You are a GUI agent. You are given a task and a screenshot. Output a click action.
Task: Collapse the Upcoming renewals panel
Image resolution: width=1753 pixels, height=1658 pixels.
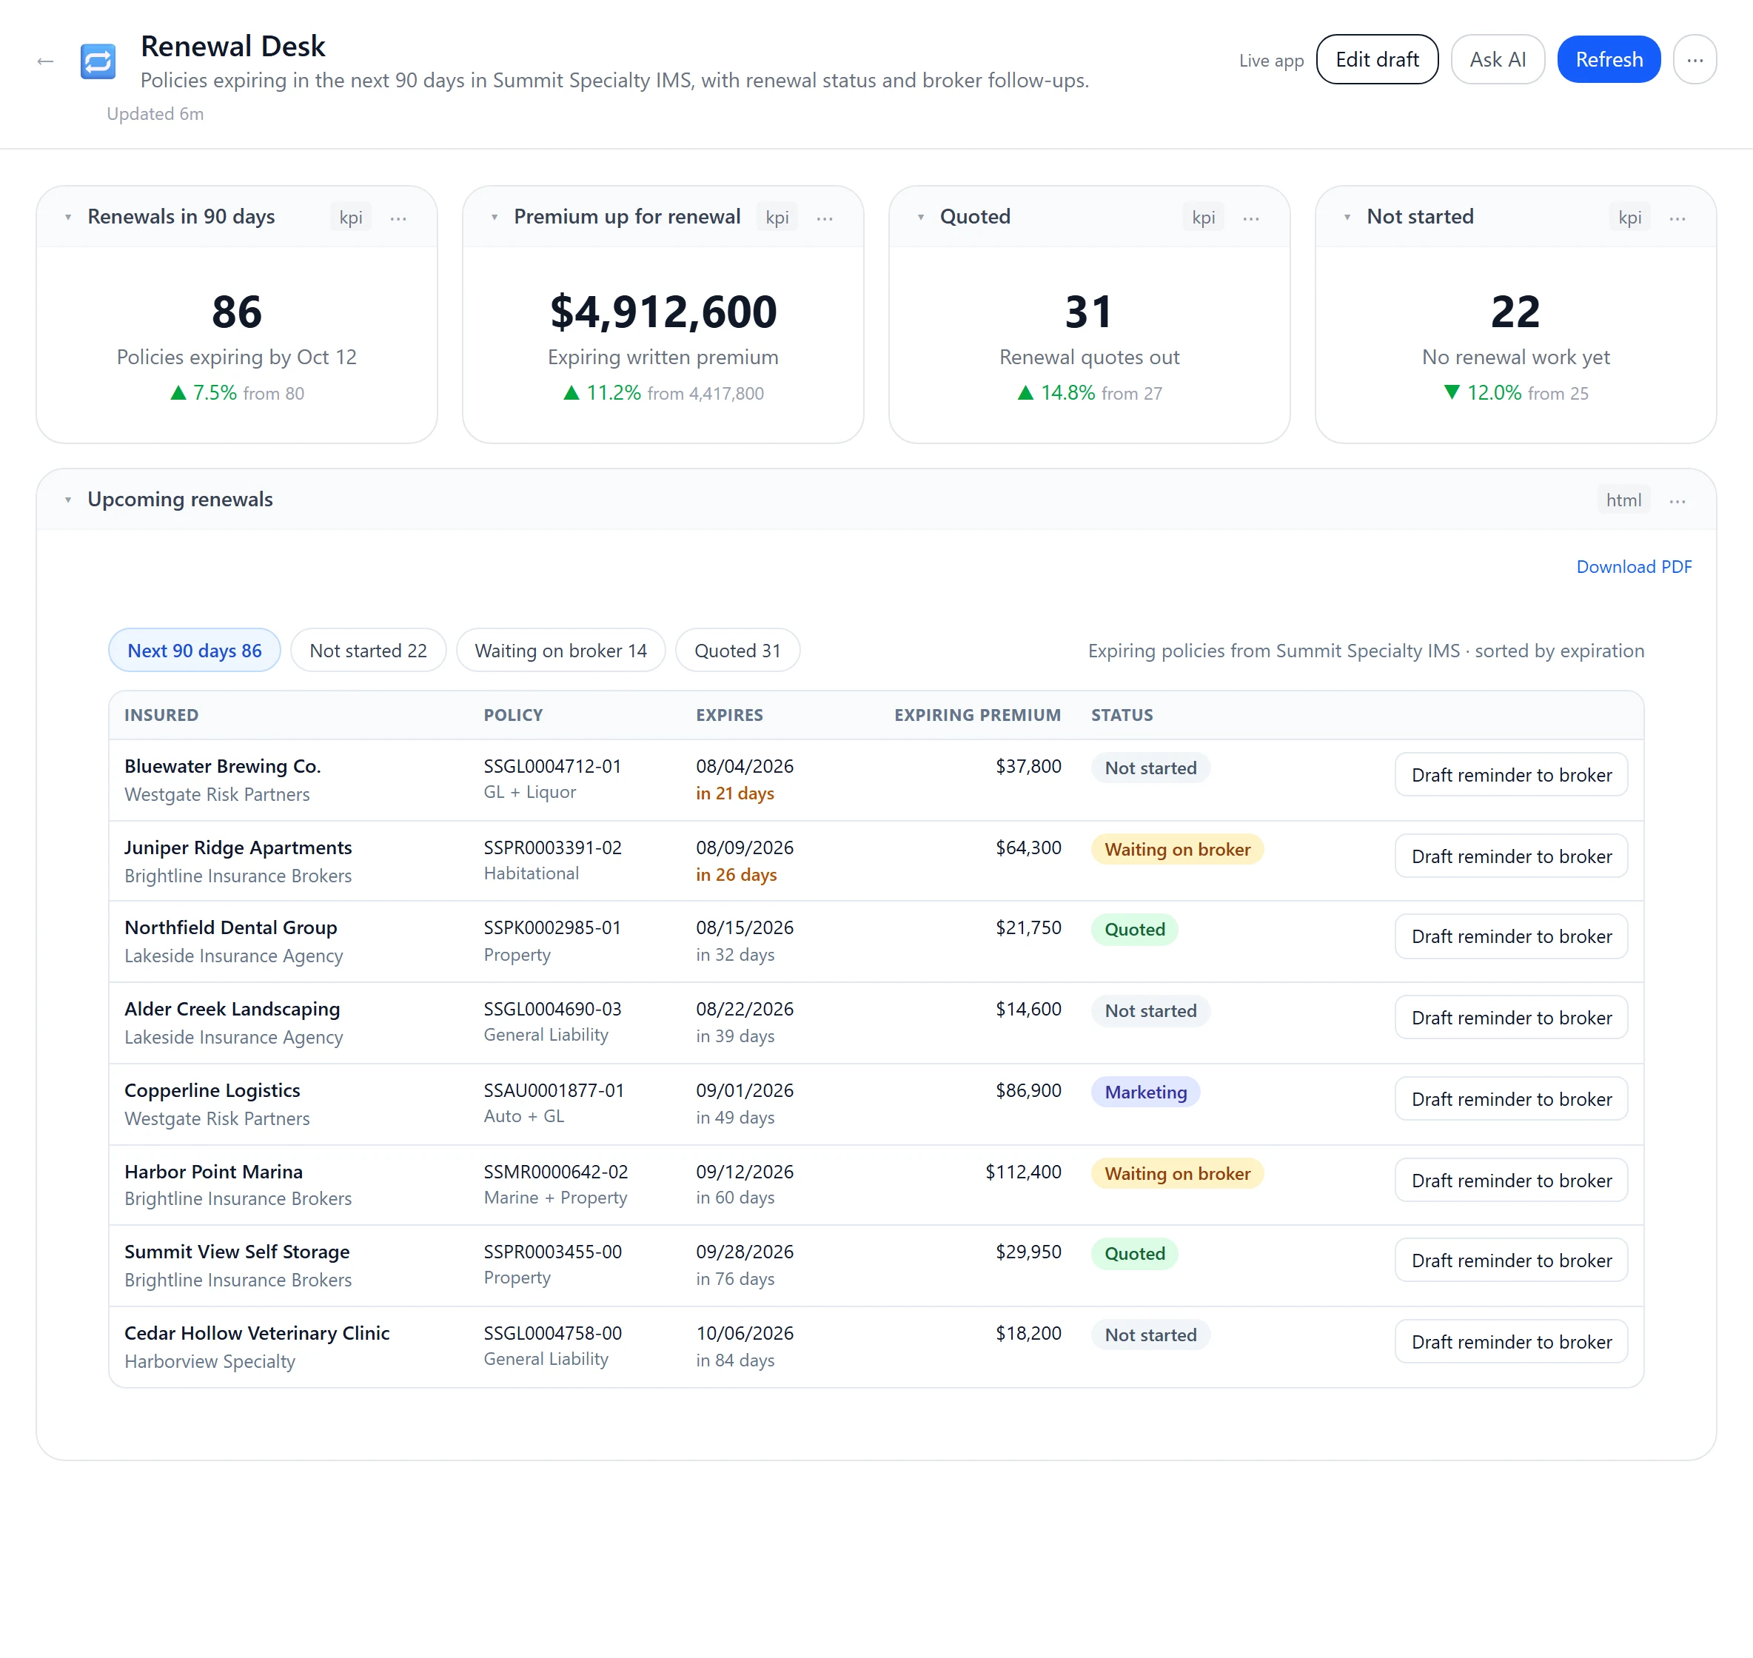pyautogui.click(x=68, y=500)
